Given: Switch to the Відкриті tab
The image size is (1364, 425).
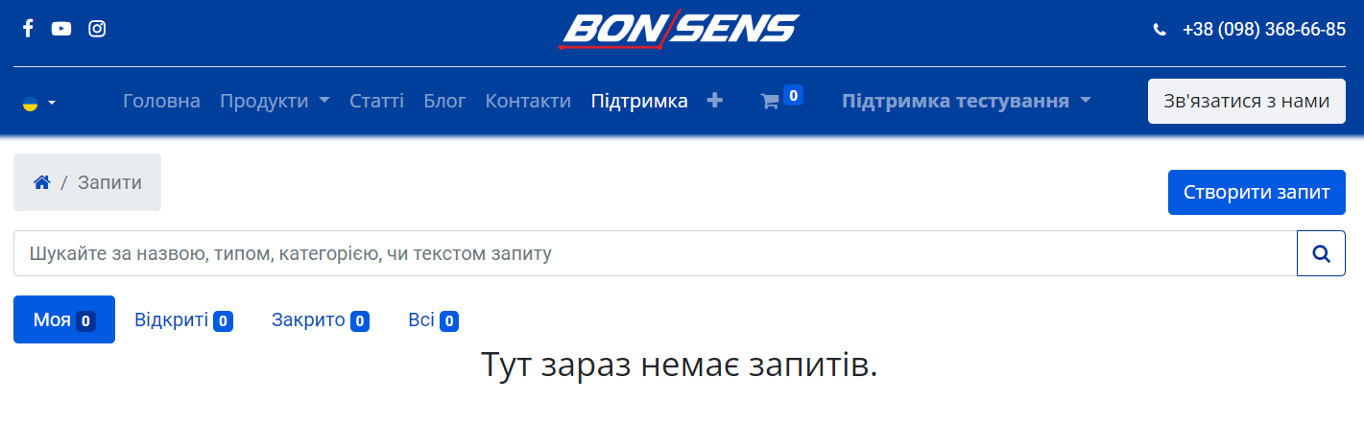Looking at the screenshot, I should point(183,319).
